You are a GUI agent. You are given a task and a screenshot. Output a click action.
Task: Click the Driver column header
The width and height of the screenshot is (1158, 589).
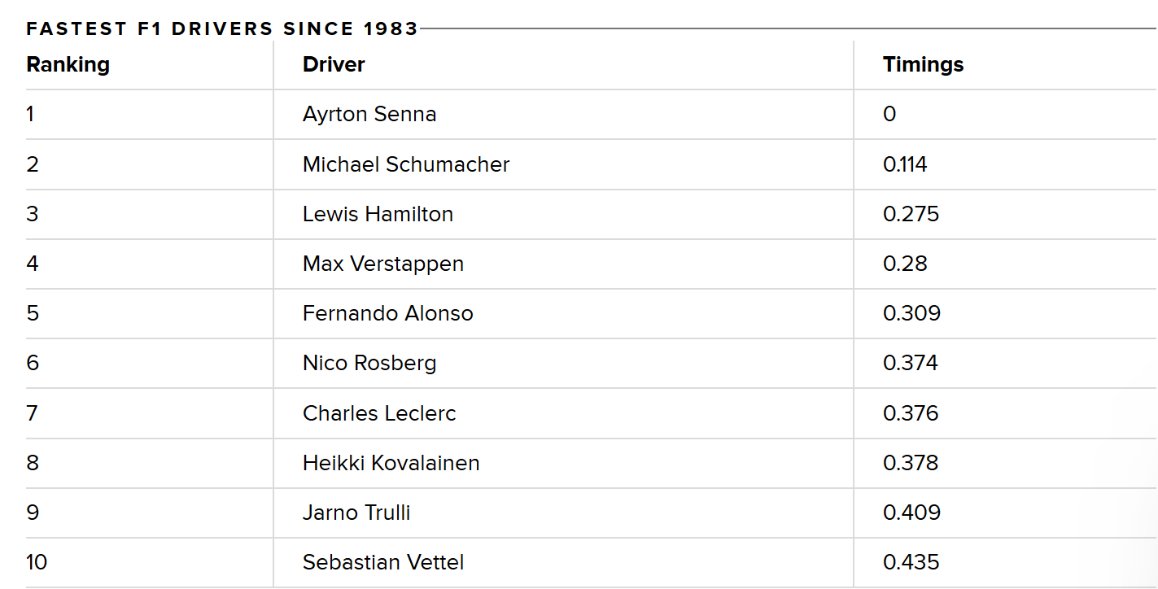(334, 65)
